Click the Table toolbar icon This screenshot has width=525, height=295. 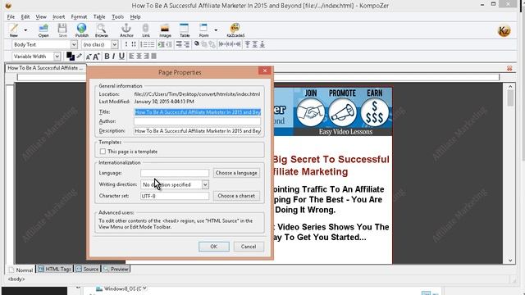185,30
